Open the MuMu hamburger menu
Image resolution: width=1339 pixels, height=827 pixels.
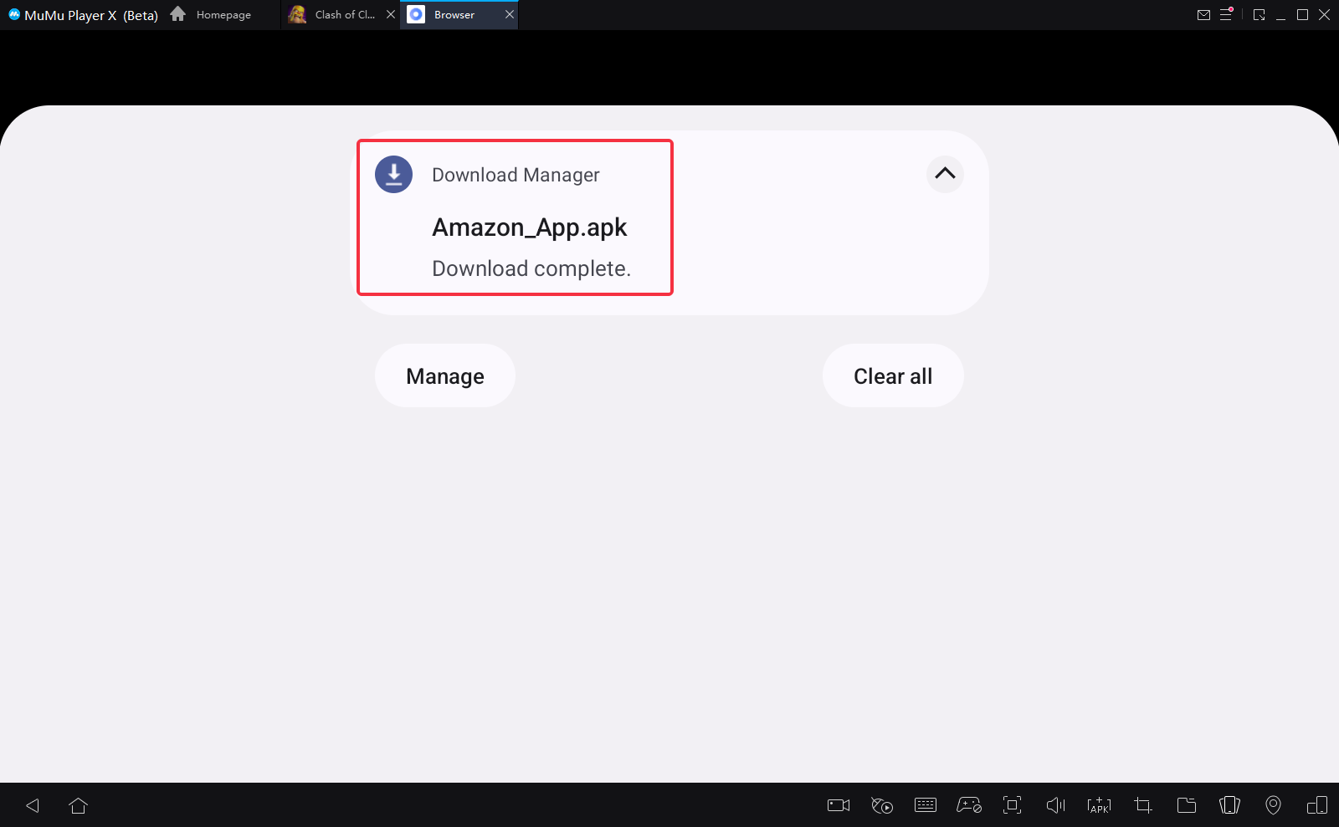point(1226,14)
